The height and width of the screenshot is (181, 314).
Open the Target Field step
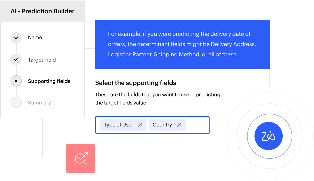pos(42,60)
